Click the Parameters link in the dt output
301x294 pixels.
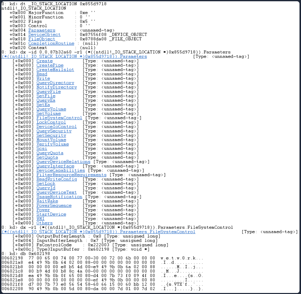point(42,30)
